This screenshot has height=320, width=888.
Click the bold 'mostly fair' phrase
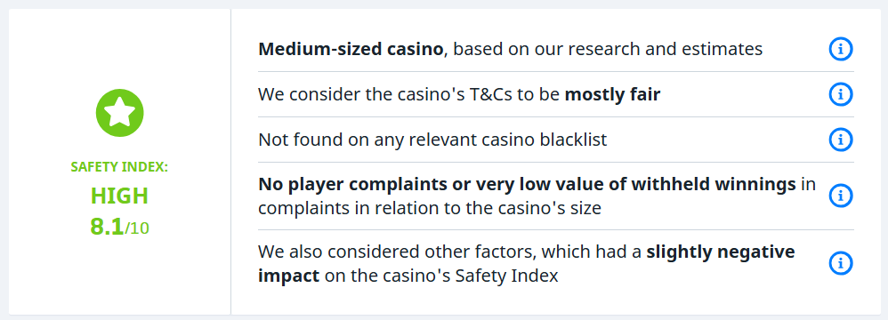click(x=613, y=94)
